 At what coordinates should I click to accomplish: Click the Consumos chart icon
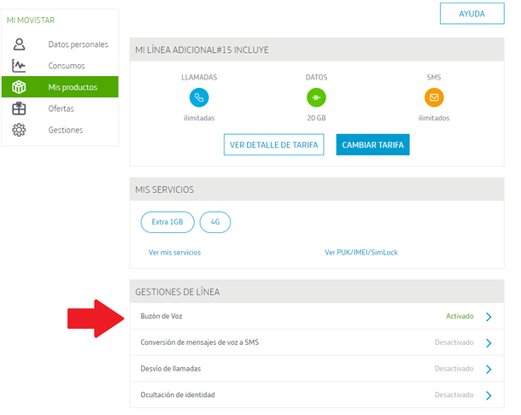click(x=19, y=66)
